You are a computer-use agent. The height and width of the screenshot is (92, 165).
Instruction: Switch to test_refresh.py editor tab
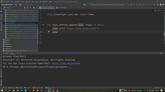pyautogui.click(x=62, y=8)
